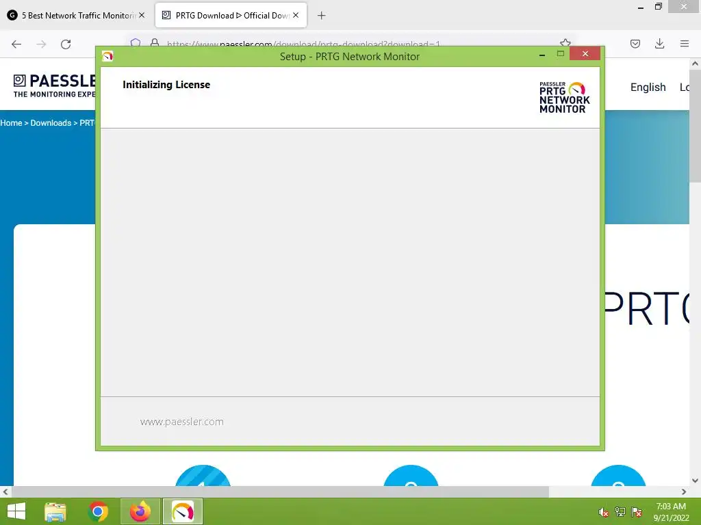The width and height of the screenshot is (701, 525).
Task: Click the Firefox address bar URL
Action: (303, 44)
